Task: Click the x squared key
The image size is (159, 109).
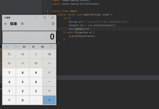Action: click(23, 63)
